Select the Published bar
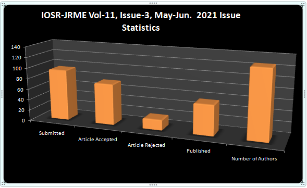 (205, 118)
